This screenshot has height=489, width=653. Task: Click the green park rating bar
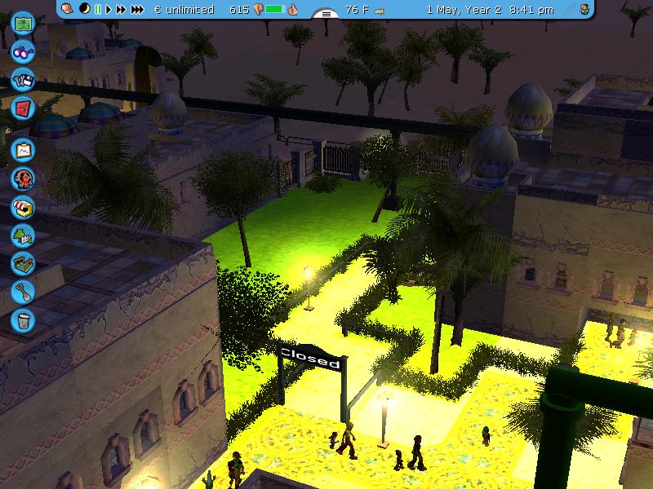[275, 9]
